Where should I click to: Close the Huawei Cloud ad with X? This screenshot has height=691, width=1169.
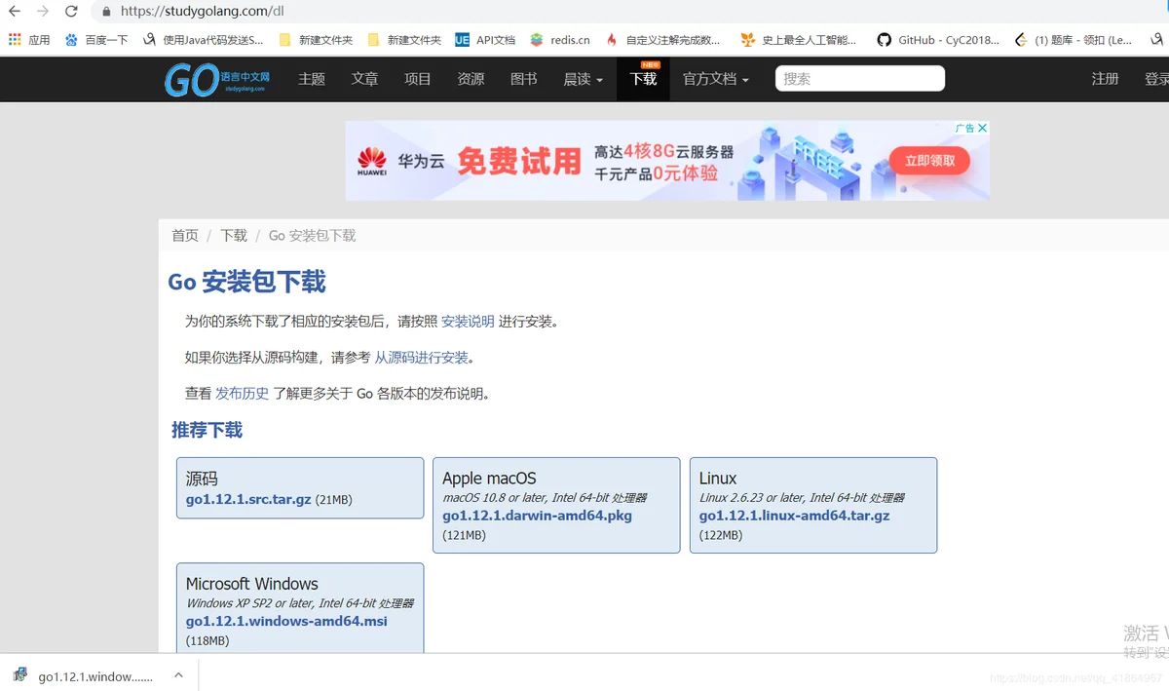coord(983,128)
